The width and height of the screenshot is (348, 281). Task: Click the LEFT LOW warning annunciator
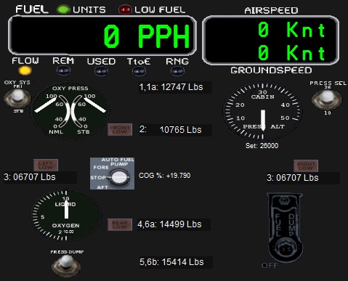[x=46, y=165]
